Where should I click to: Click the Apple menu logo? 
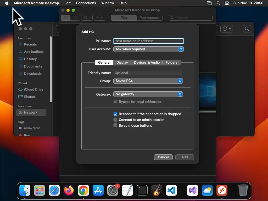(7, 3)
